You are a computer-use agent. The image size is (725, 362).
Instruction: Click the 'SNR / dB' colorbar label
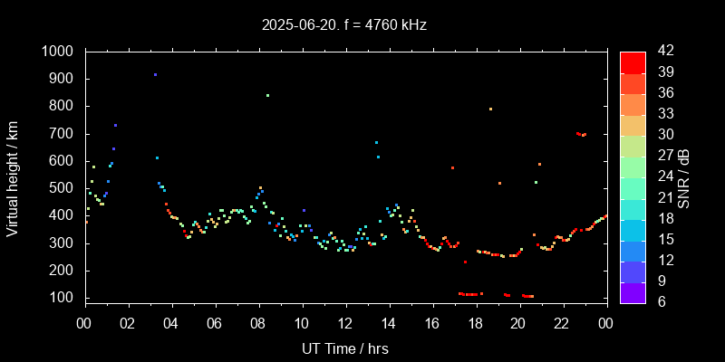click(x=684, y=177)
